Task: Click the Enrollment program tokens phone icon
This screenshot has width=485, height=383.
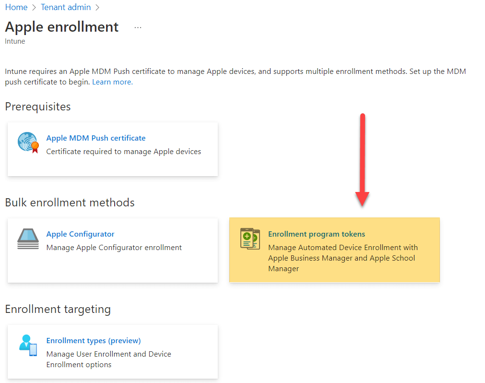Action: [250, 239]
